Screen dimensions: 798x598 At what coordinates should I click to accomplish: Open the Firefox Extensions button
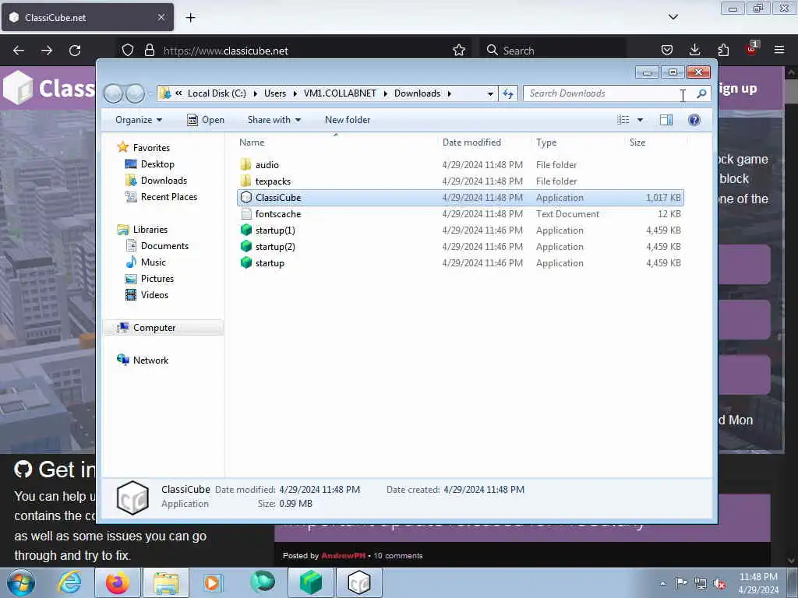[723, 50]
